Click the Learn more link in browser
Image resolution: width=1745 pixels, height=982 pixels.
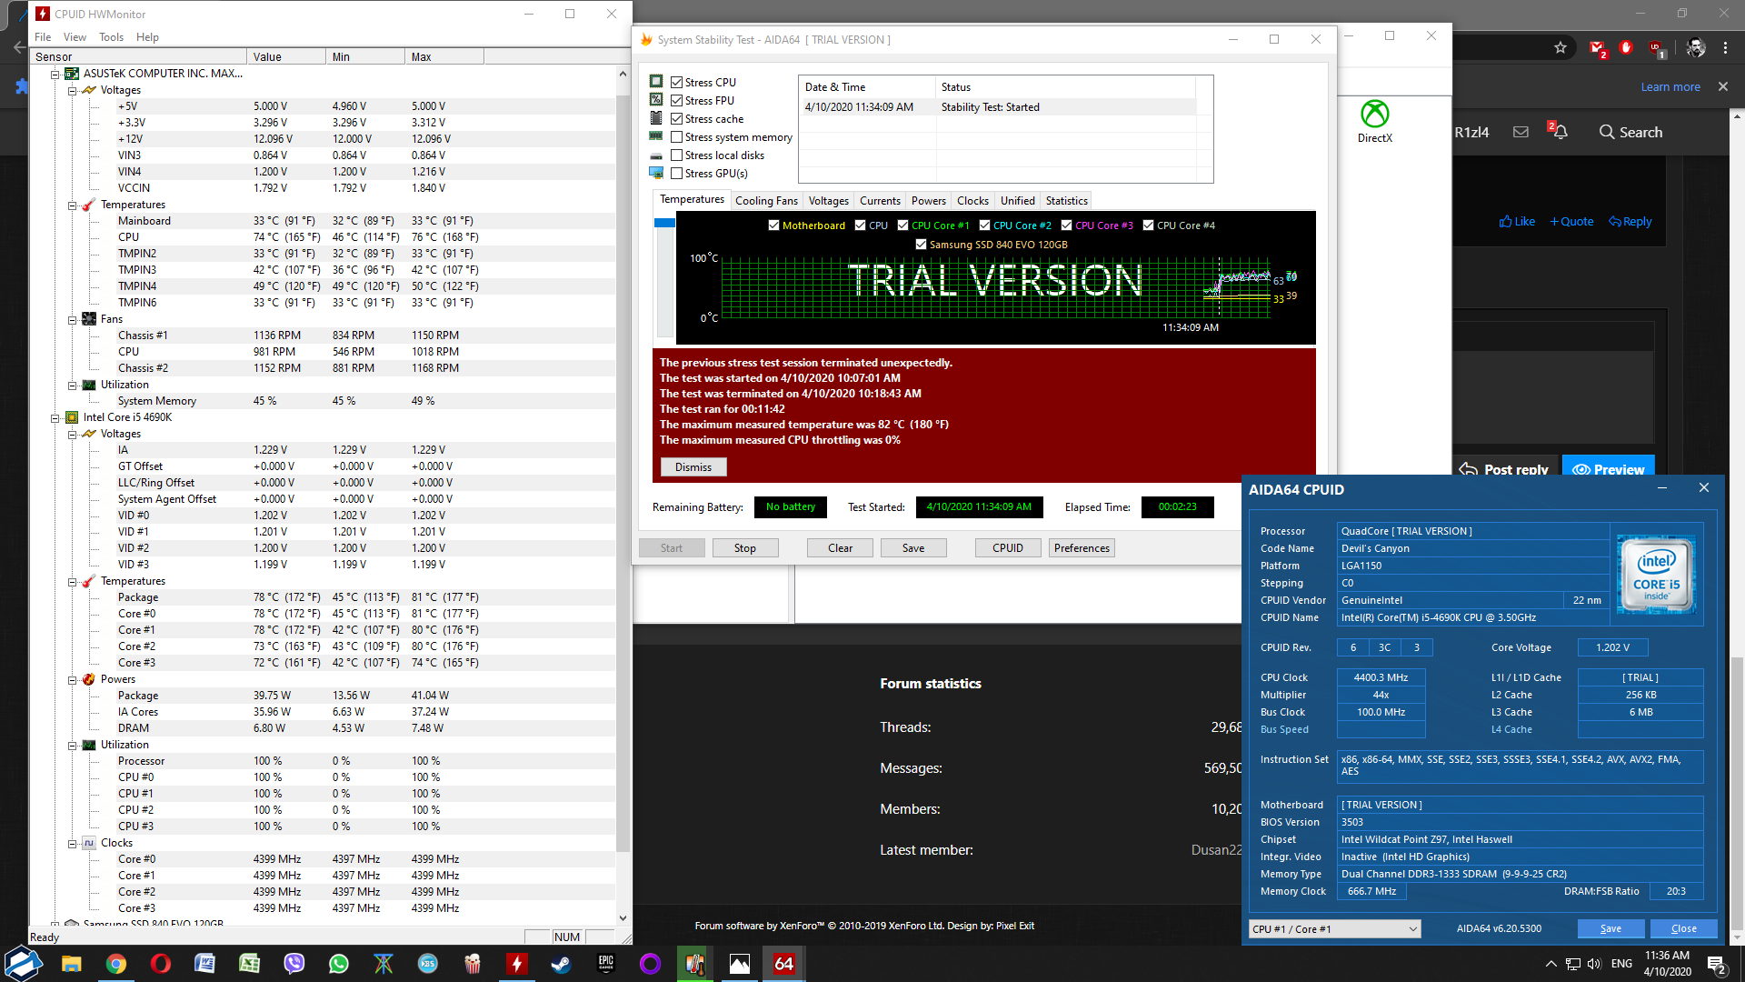[x=1670, y=86]
